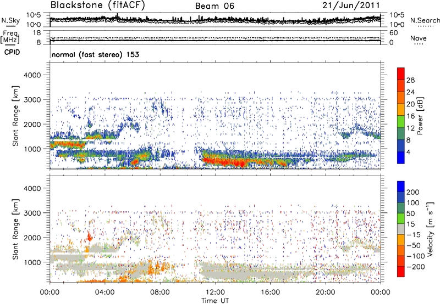Image resolution: width=440 pixels, height=304 pixels.
Task: Click the 'Velocity [m s-1]' colorbar label
Action: coord(431,229)
